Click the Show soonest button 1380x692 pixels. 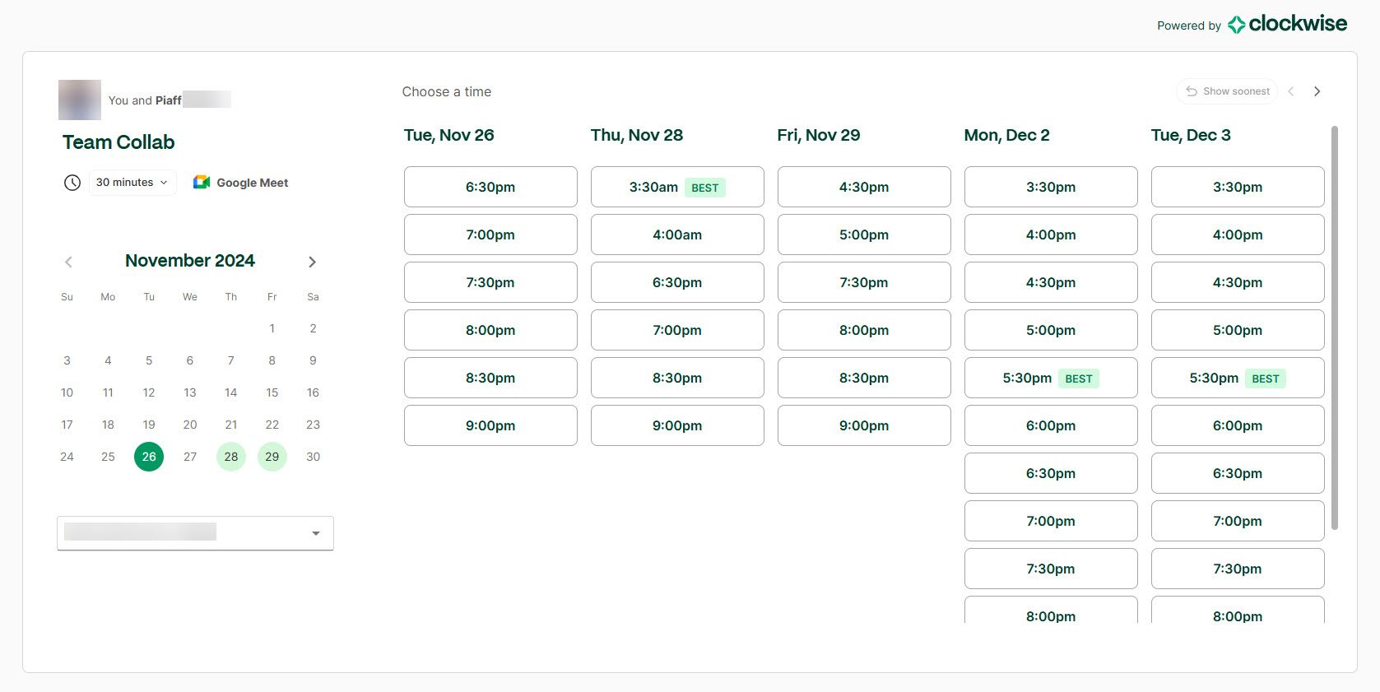[1227, 91]
